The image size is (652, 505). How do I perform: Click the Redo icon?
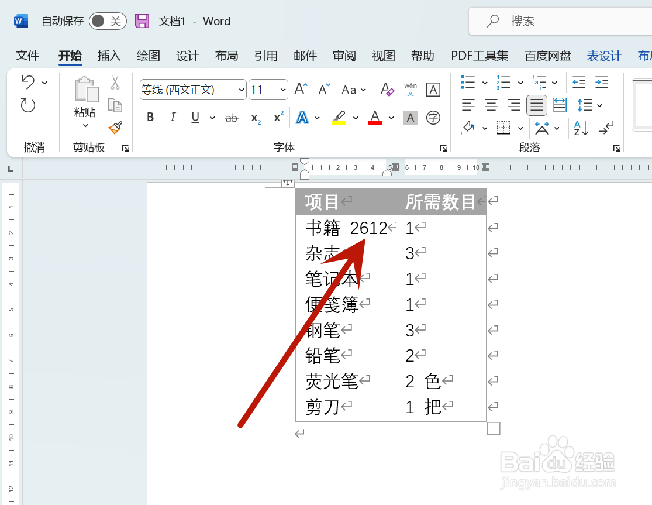click(x=27, y=105)
